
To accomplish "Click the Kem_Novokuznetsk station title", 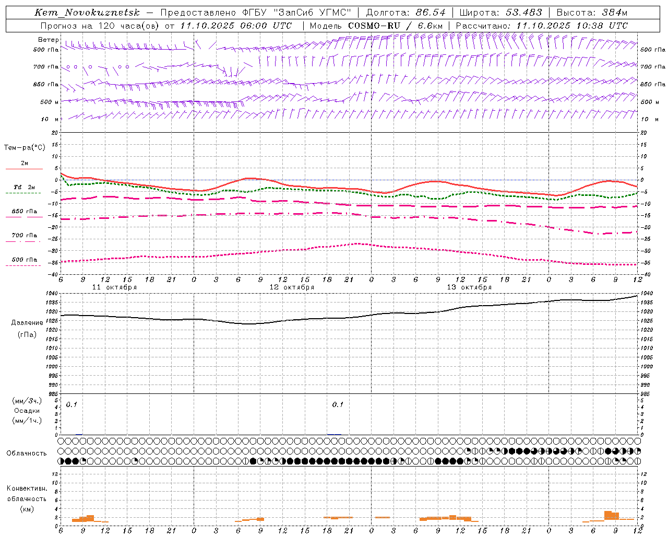I will [x=87, y=13].
